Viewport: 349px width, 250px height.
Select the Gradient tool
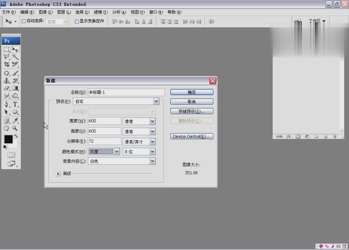[15, 88]
